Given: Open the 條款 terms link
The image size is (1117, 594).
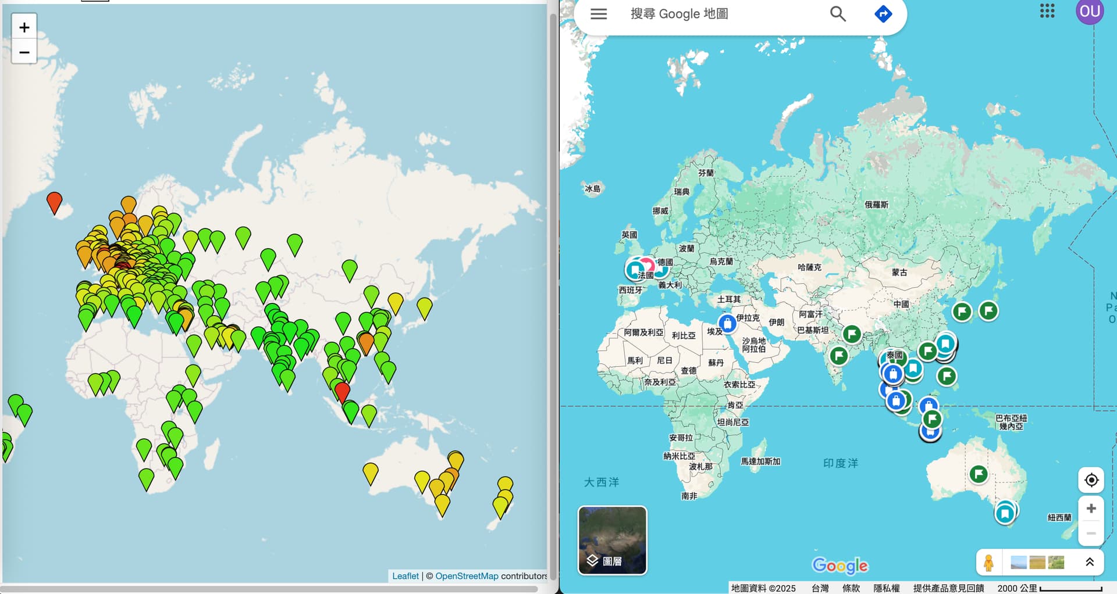Looking at the screenshot, I should click(x=851, y=588).
